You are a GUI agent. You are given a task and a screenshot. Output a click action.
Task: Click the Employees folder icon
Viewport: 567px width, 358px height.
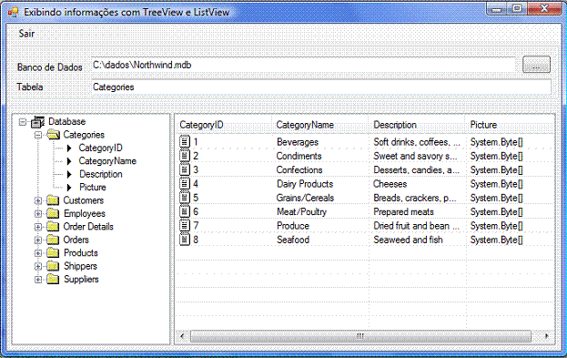tap(53, 213)
